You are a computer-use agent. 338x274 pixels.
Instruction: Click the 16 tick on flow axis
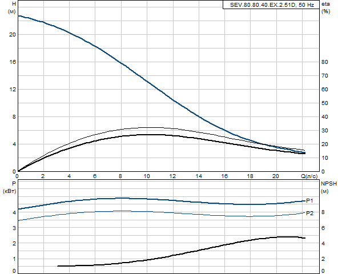point(224,176)
